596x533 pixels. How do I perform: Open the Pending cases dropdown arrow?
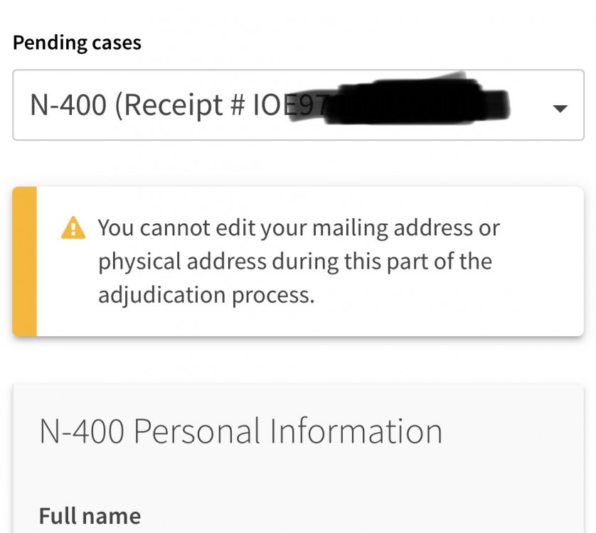(560, 108)
